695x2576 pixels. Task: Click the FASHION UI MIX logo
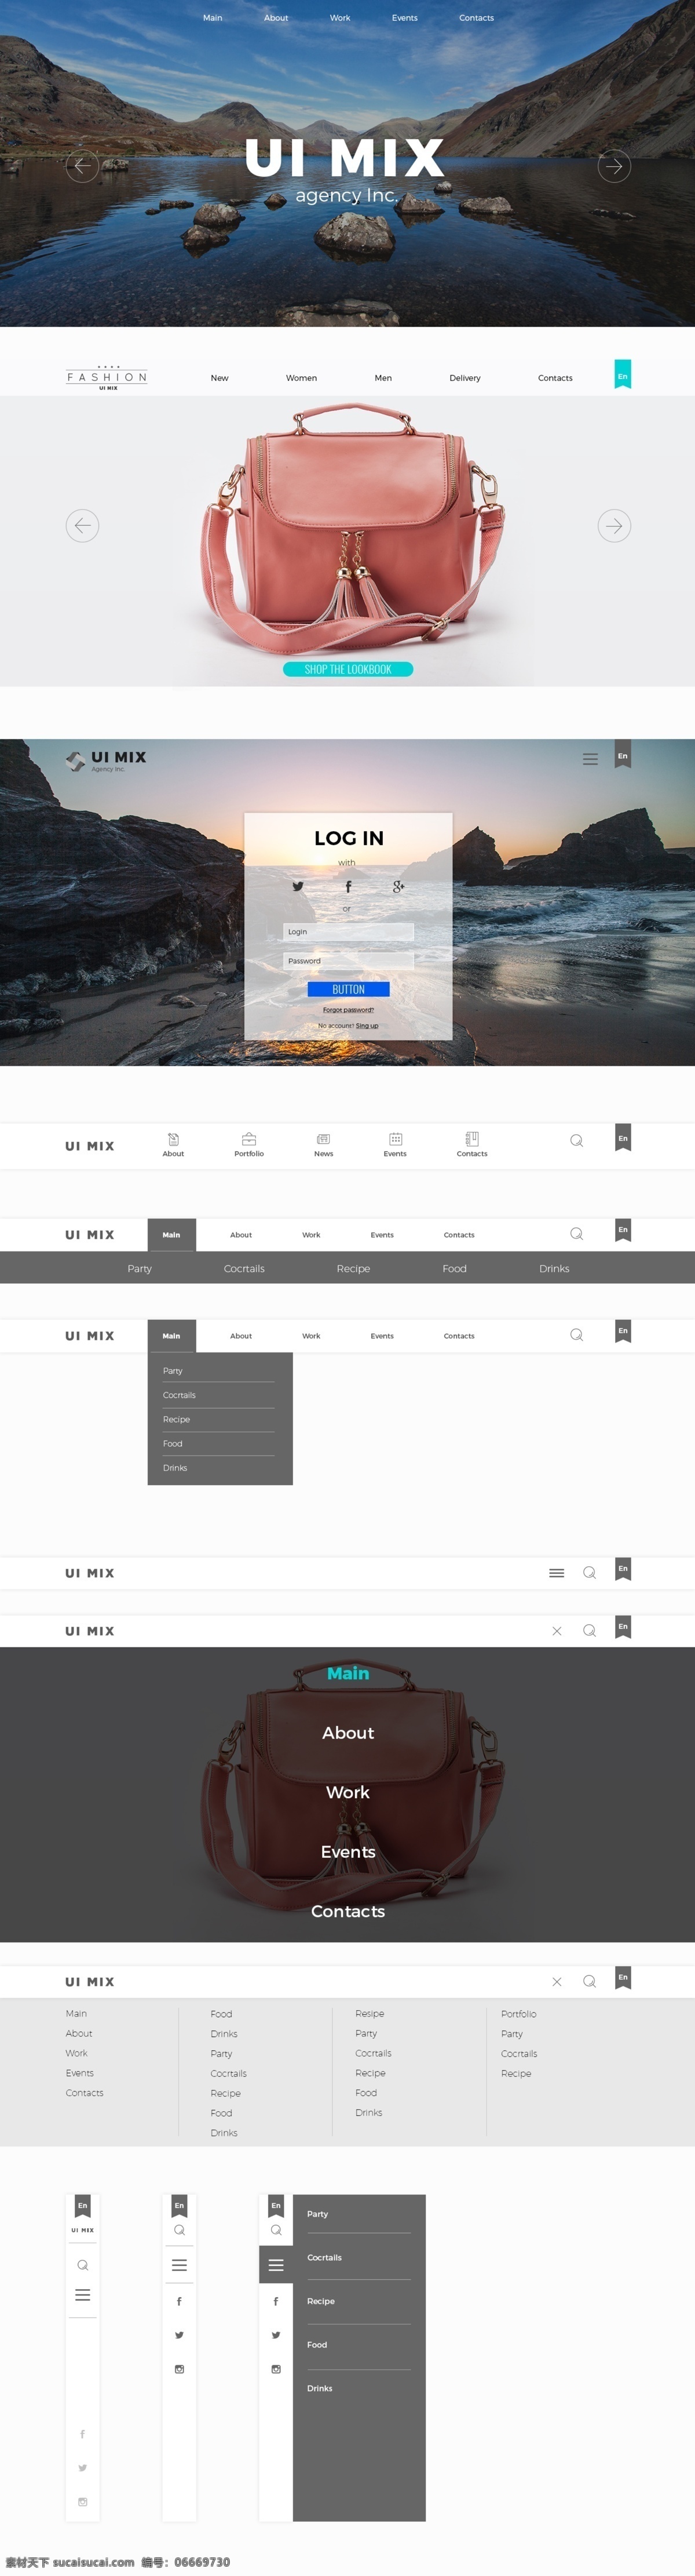107,378
